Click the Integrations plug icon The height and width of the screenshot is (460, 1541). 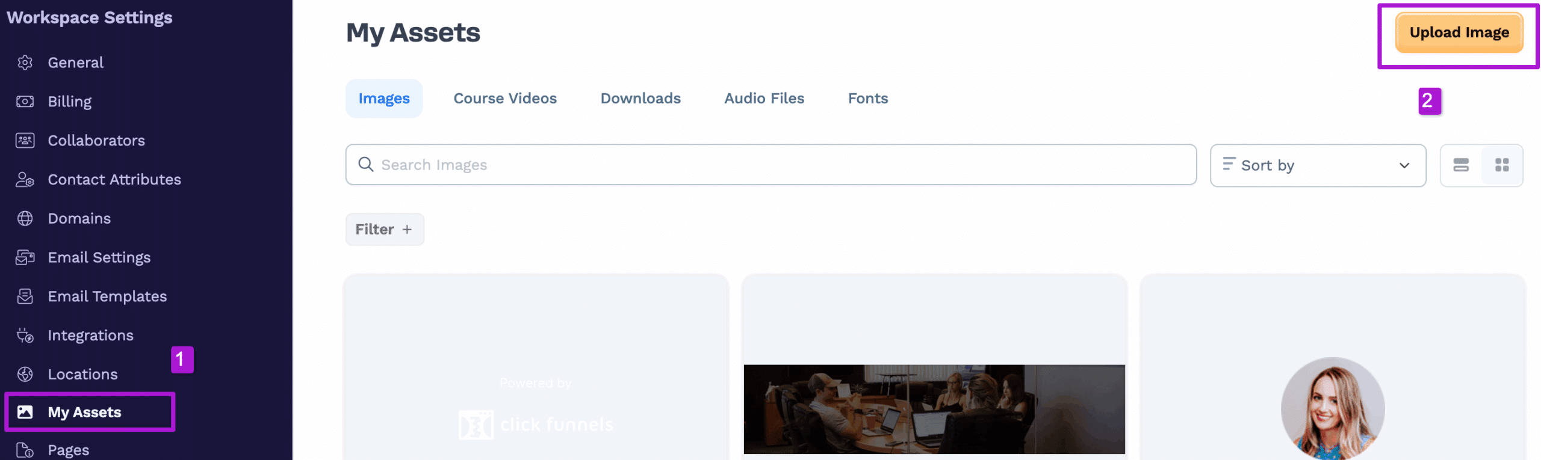pyautogui.click(x=25, y=336)
